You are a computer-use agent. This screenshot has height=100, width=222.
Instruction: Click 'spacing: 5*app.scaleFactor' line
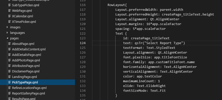point(140,29)
